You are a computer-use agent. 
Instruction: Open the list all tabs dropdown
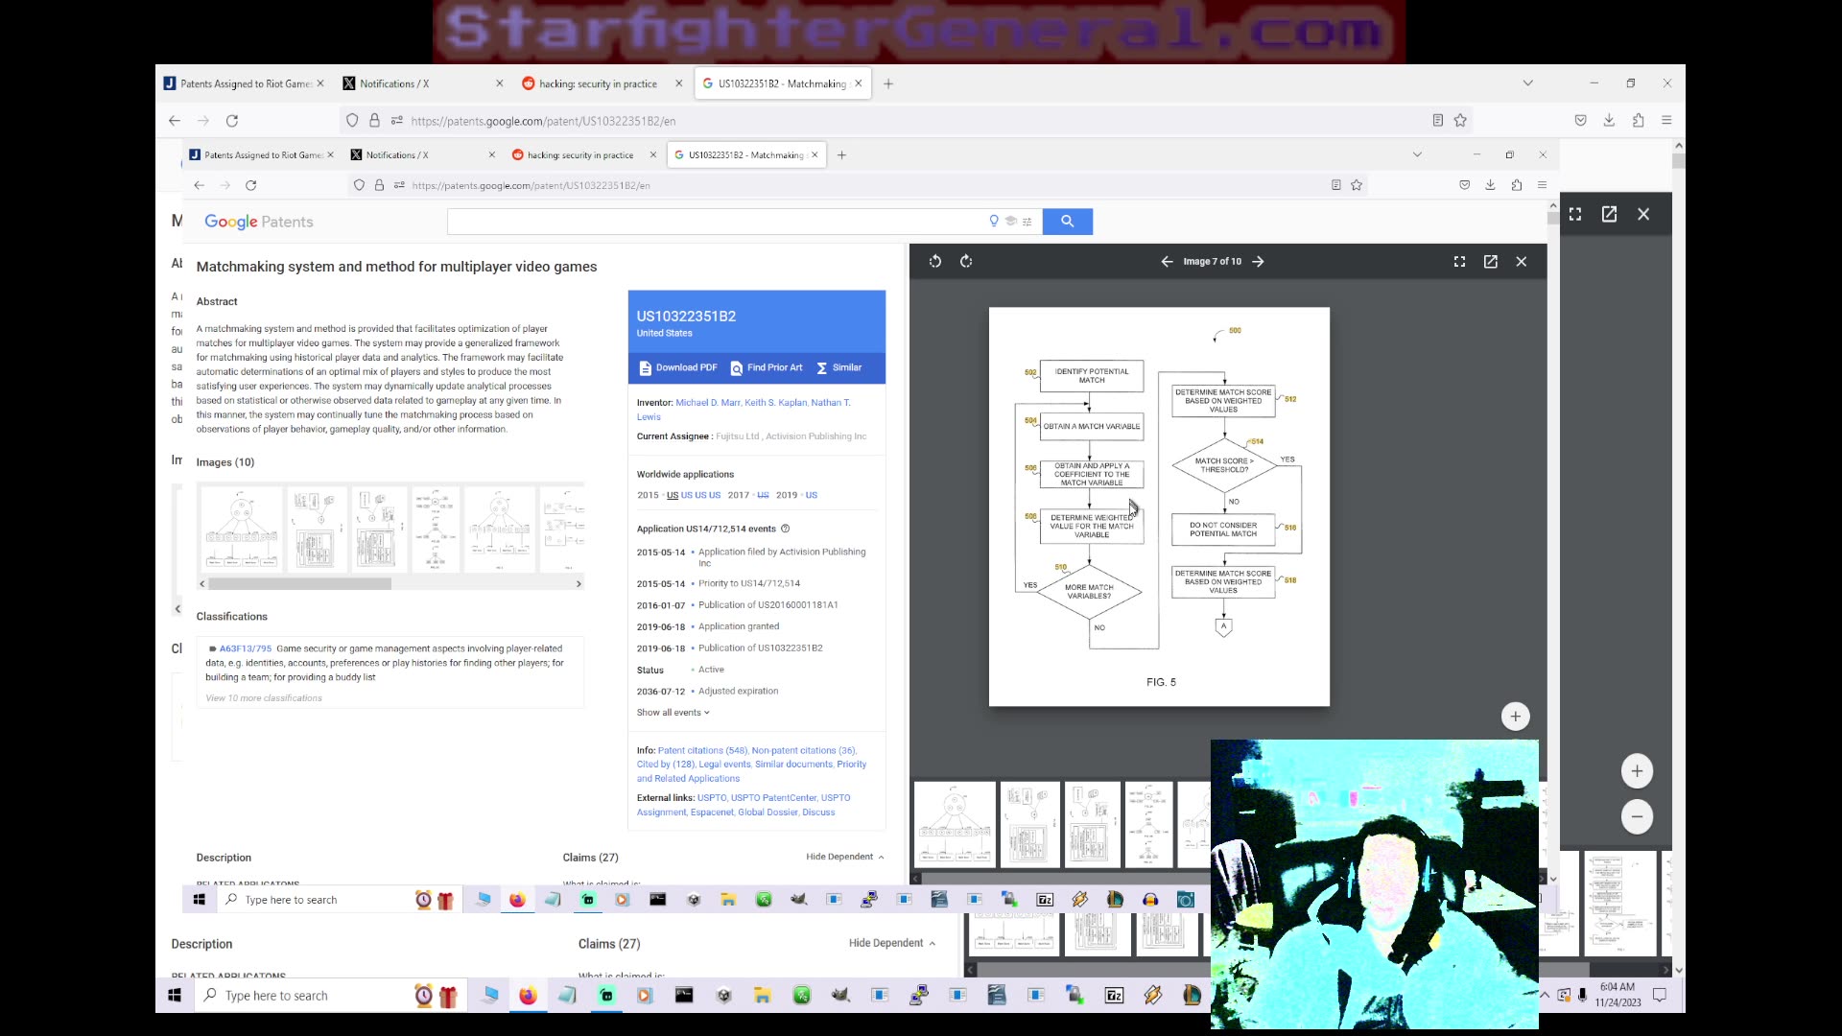1527,83
